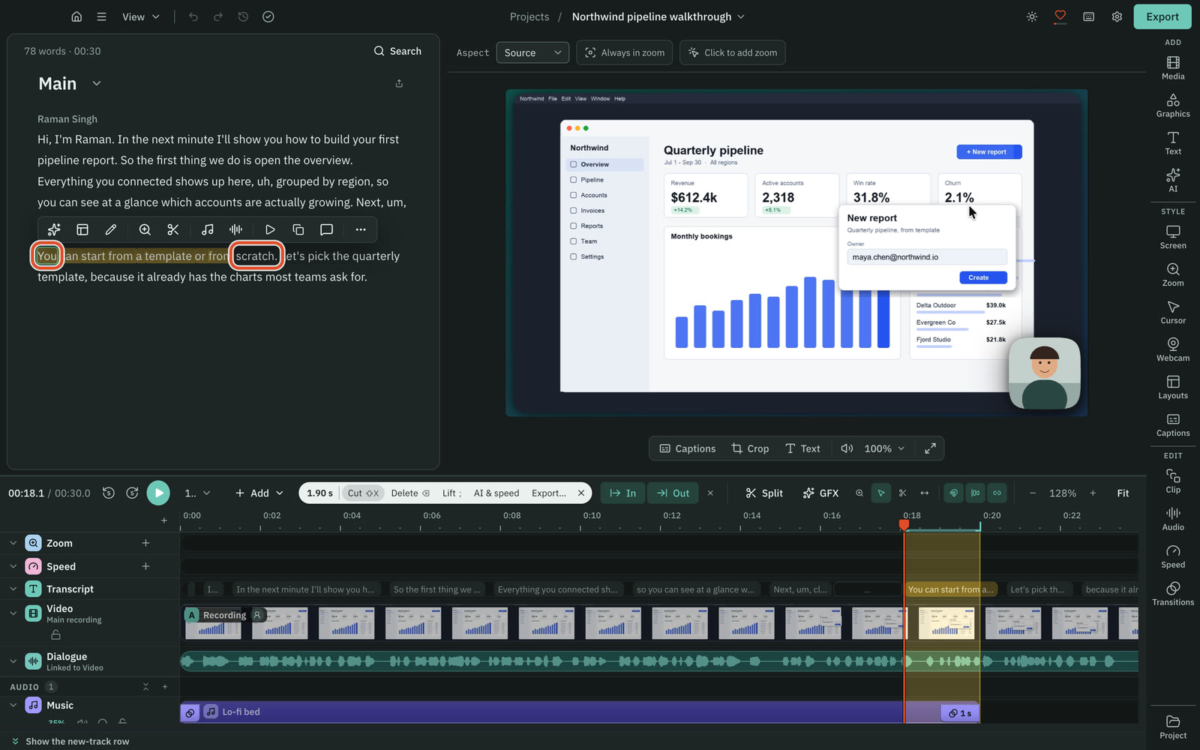
Task: Open the Layouts panel
Action: (x=1173, y=387)
